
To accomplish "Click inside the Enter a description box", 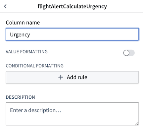I will pos(72,114).
